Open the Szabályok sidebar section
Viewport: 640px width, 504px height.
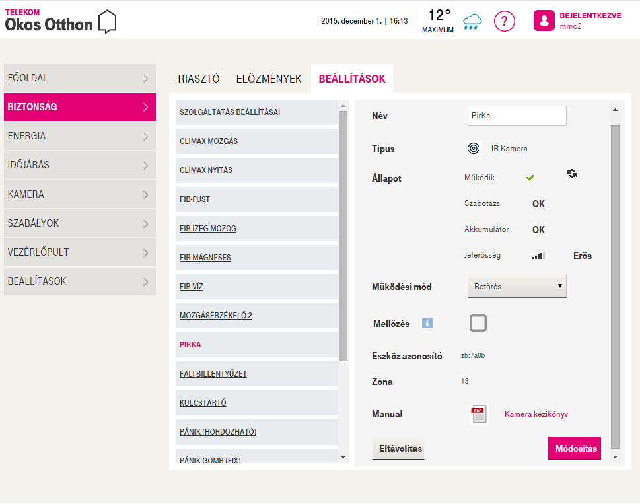point(80,223)
